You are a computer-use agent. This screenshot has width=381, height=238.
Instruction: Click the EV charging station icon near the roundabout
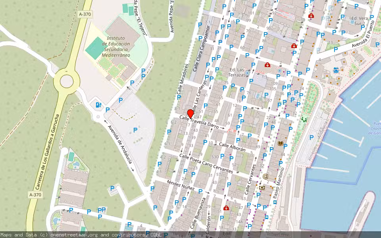tap(98, 105)
